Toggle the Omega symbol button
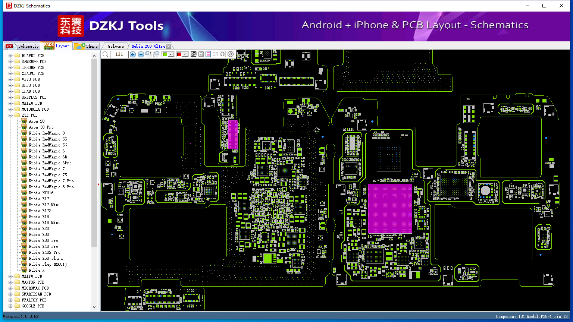 (223, 54)
